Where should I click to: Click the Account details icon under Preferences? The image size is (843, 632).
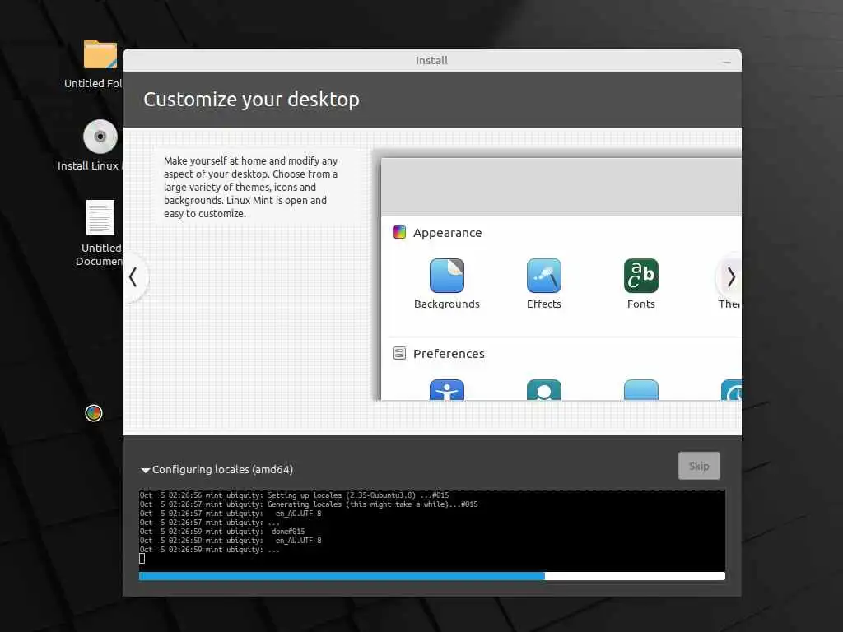point(544,389)
